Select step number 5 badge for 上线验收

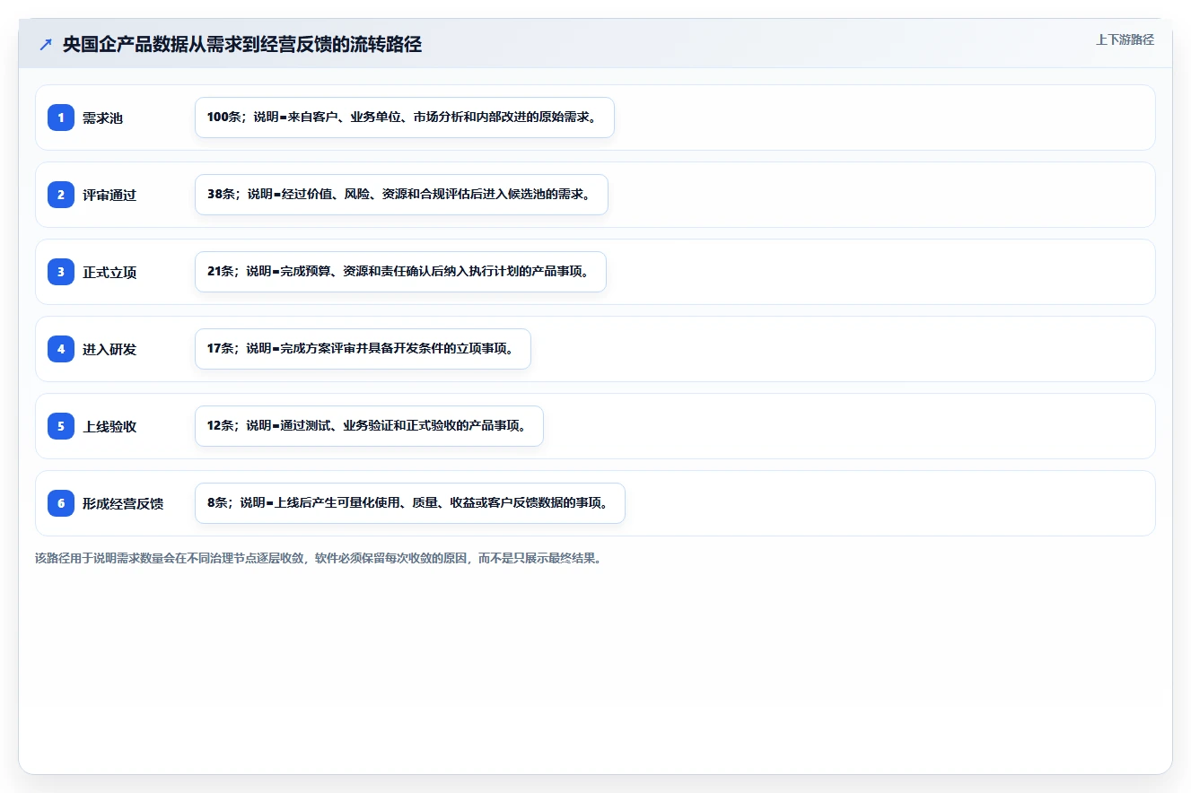(61, 426)
